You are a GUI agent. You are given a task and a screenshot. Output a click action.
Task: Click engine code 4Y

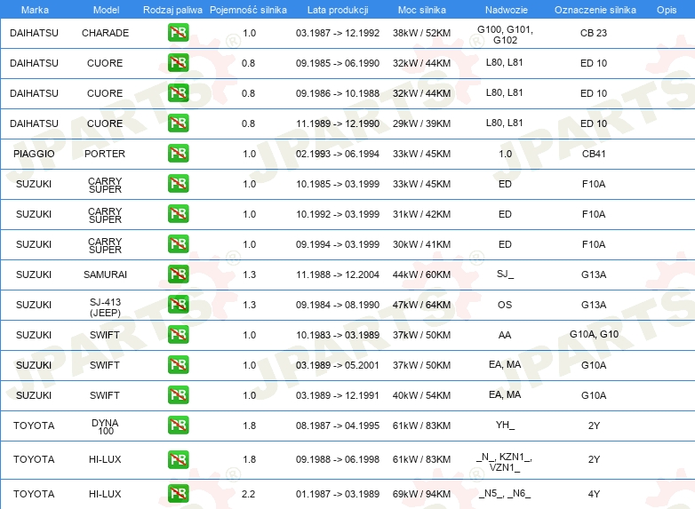coord(594,494)
